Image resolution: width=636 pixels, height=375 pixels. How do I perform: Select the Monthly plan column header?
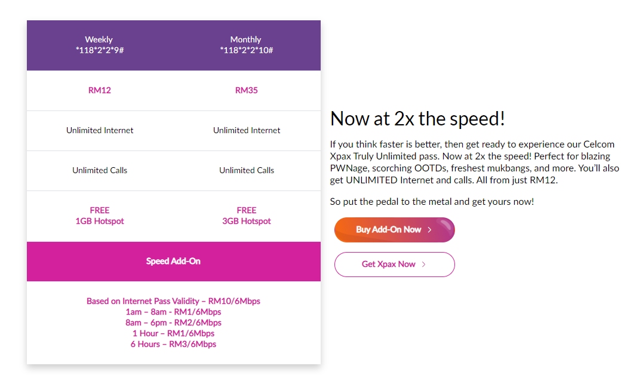coord(246,45)
